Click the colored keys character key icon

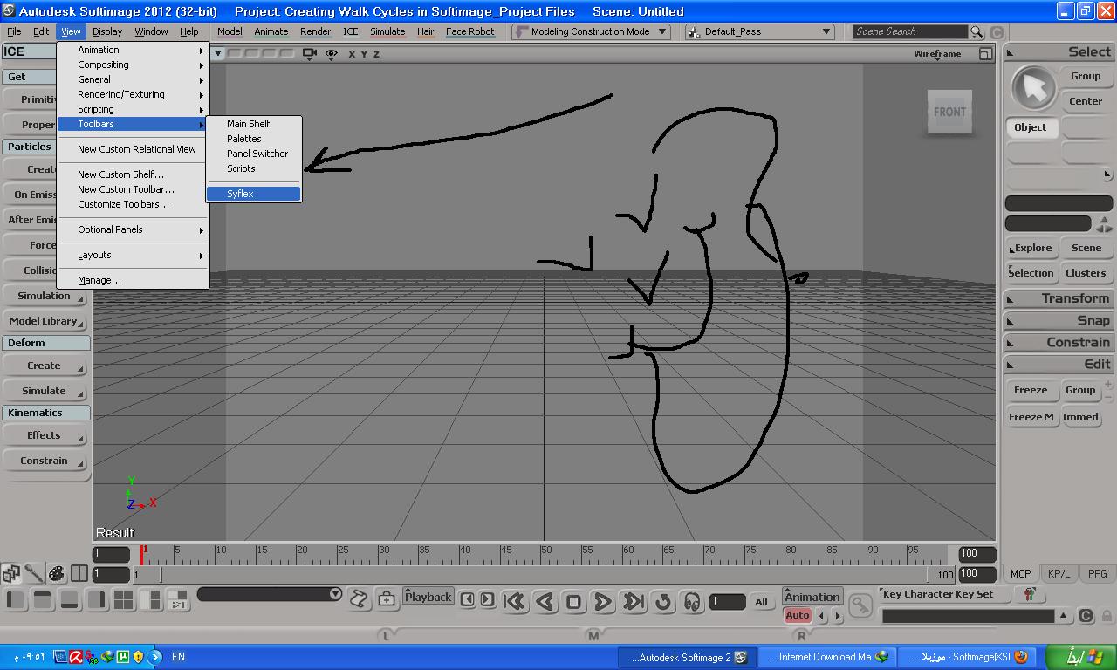point(1029,594)
